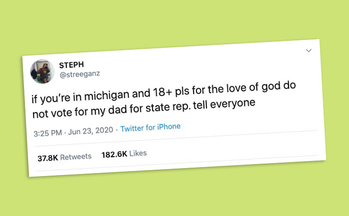Screen dimensions: 349x216
Task: Click the word Retweets
Action: (x=76, y=157)
